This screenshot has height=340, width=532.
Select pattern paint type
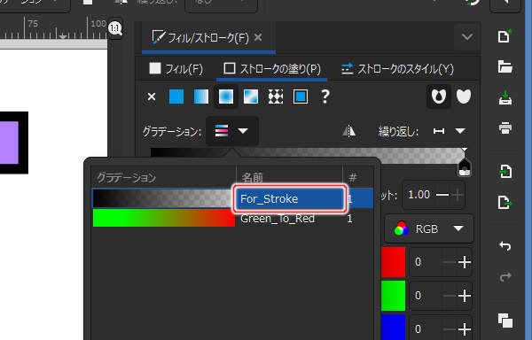click(276, 97)
